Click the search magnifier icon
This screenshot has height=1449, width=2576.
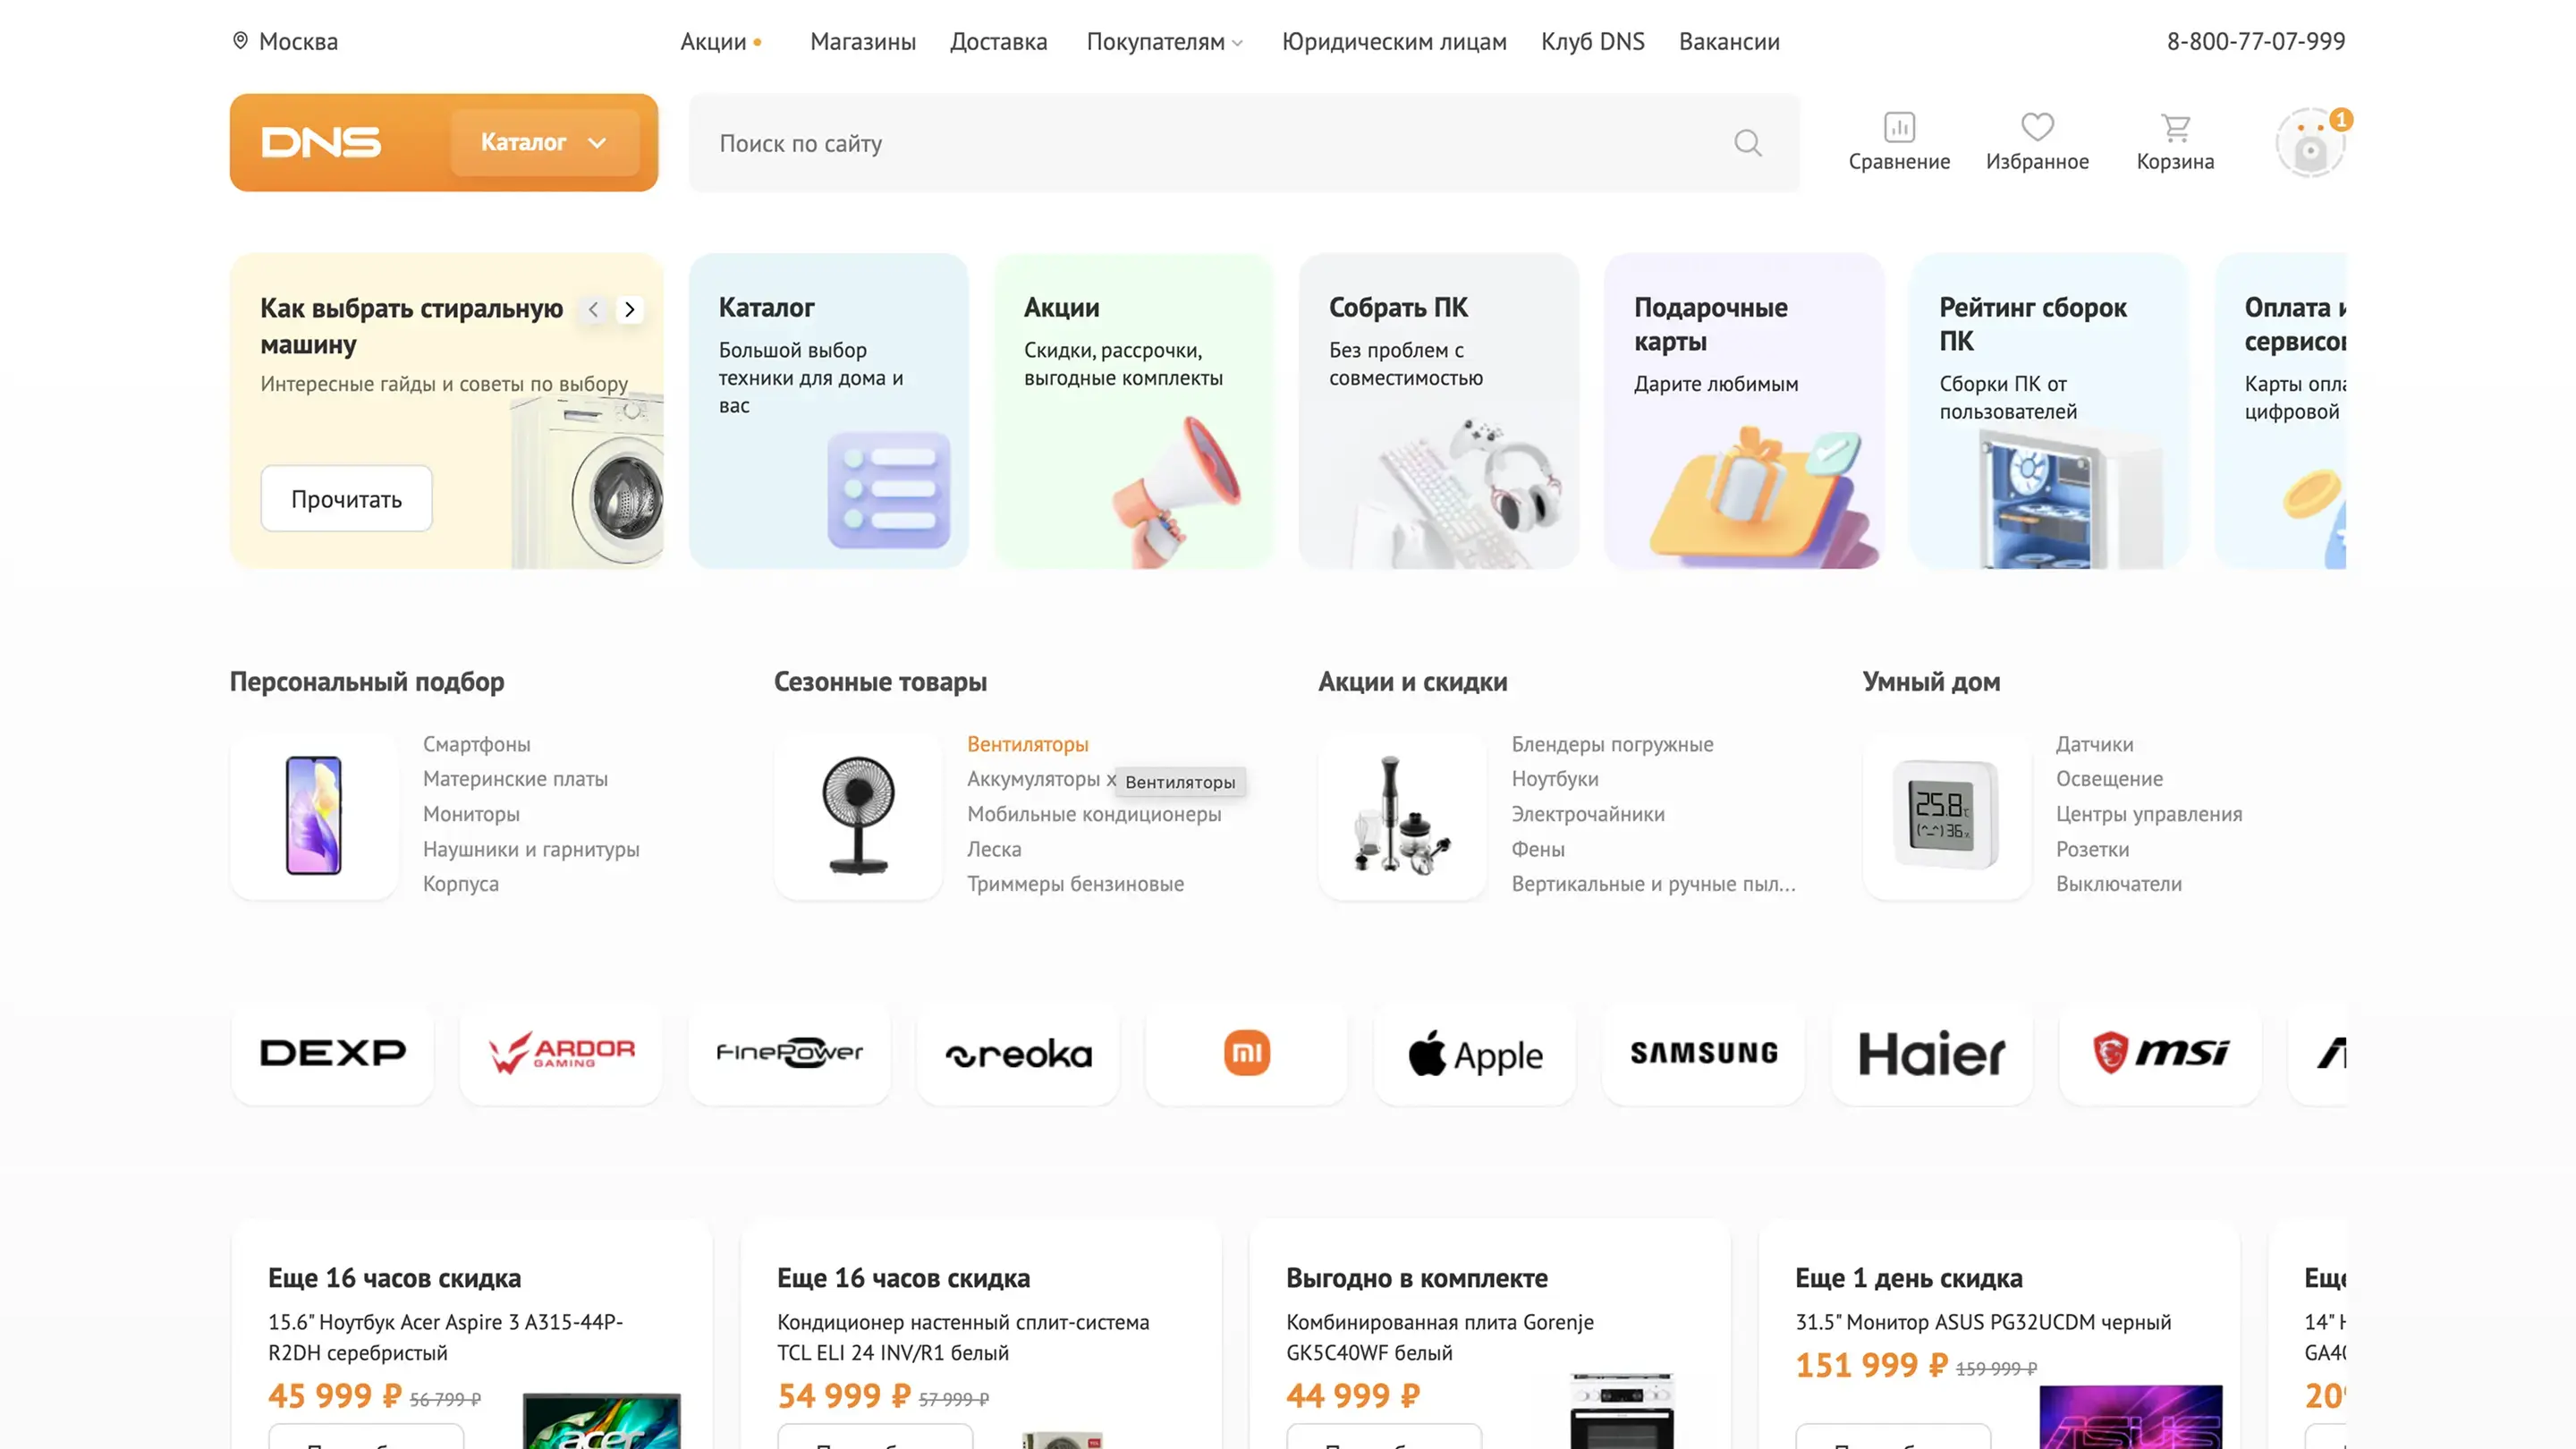pos(1748,143)
